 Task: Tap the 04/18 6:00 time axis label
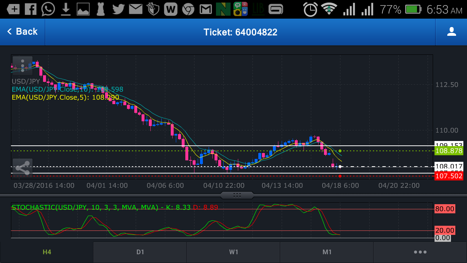point(340,186)
